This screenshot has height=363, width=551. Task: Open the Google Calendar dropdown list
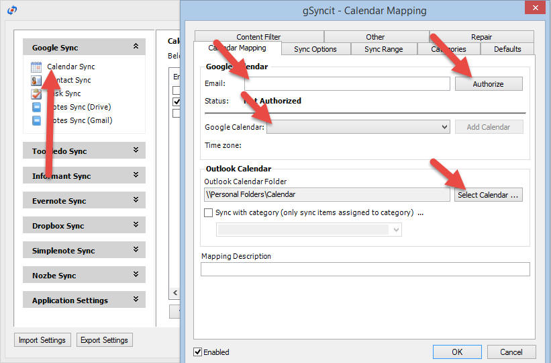pos(358,127)
